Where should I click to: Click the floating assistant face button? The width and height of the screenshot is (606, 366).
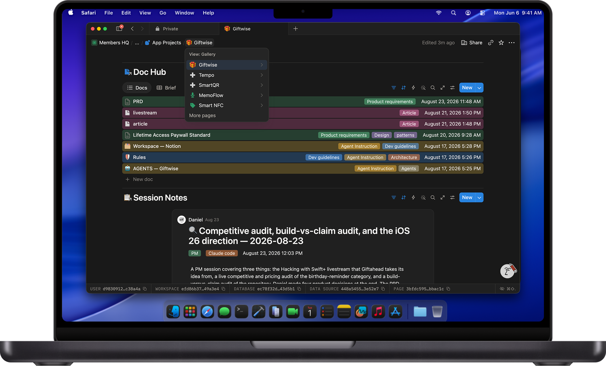tap(507, 271)
